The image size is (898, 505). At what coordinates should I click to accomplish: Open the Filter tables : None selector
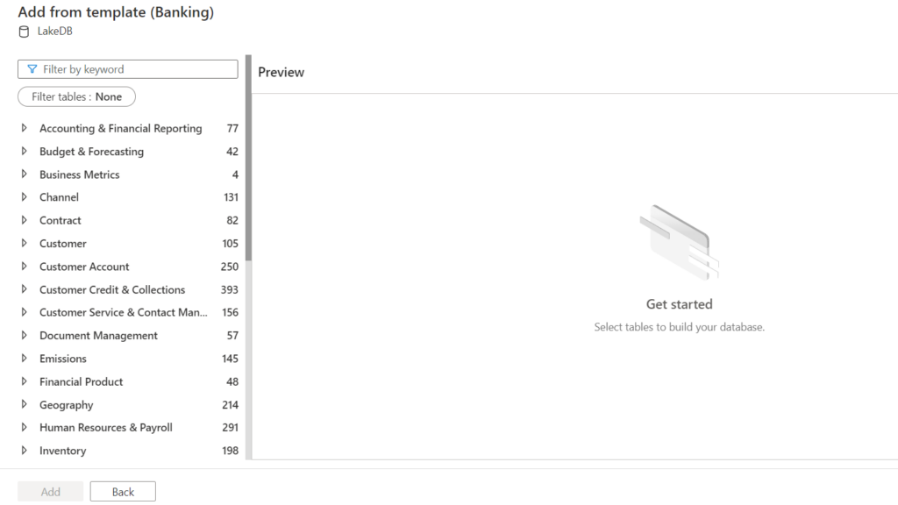(x=76, y=96)
